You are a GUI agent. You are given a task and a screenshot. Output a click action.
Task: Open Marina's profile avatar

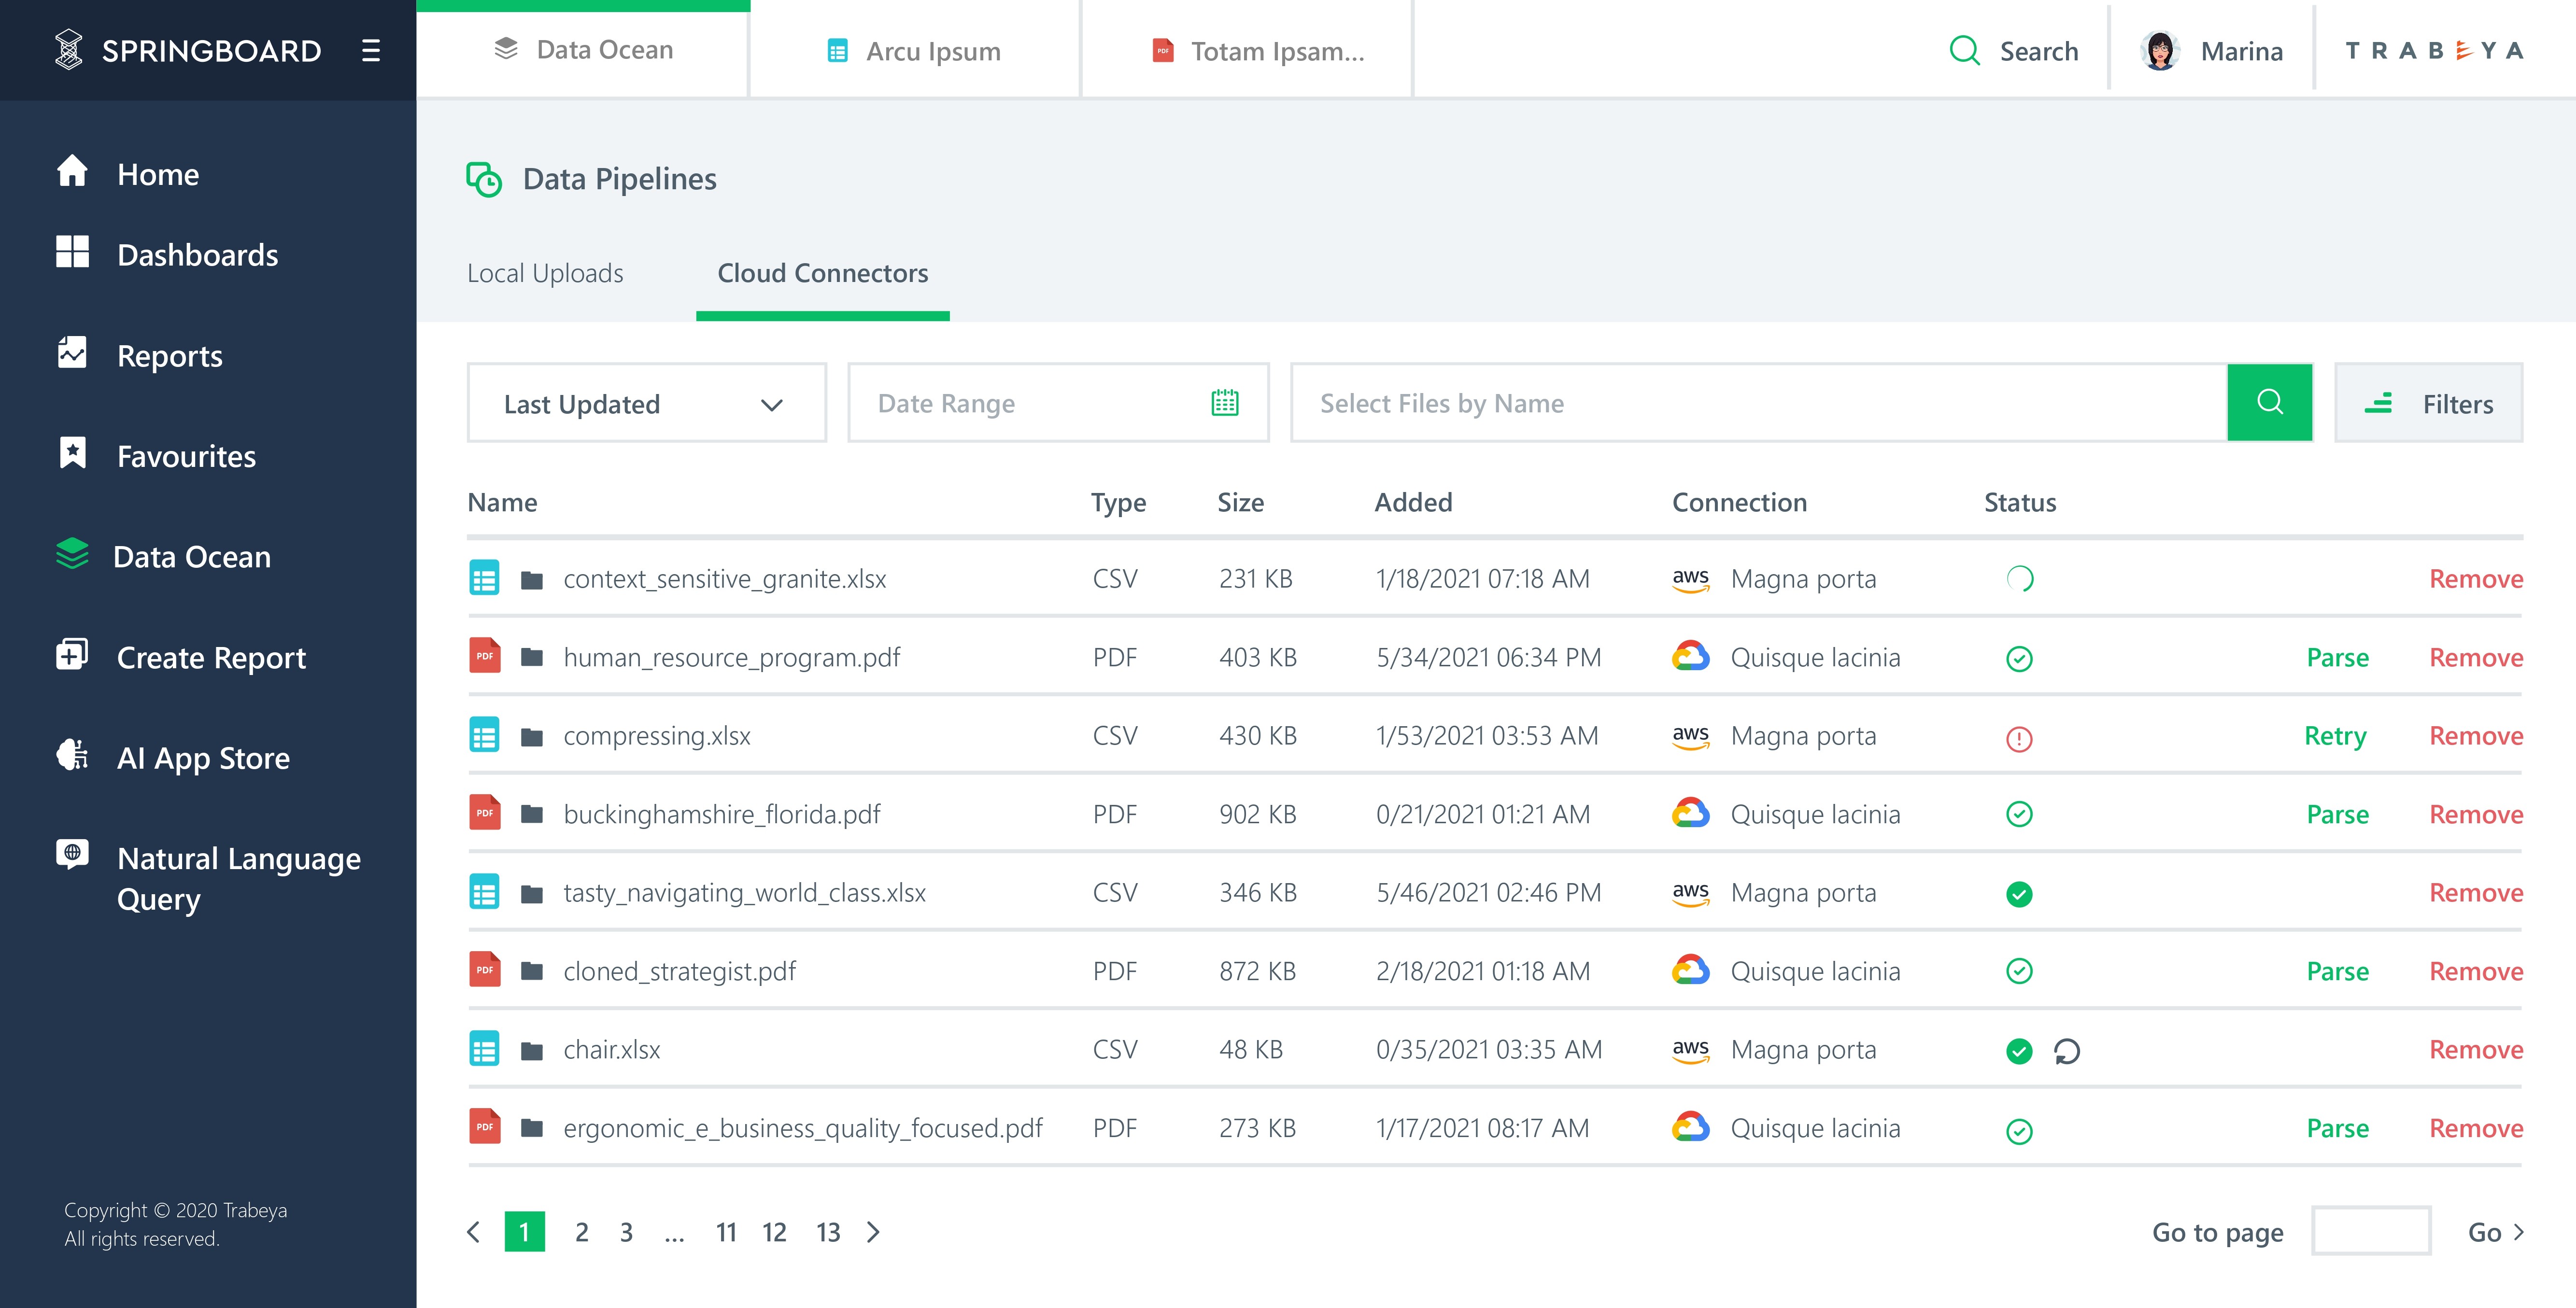click(2160, 51)
